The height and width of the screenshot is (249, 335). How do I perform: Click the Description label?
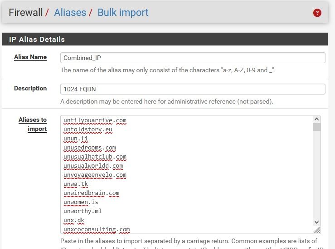pos(30,88)
